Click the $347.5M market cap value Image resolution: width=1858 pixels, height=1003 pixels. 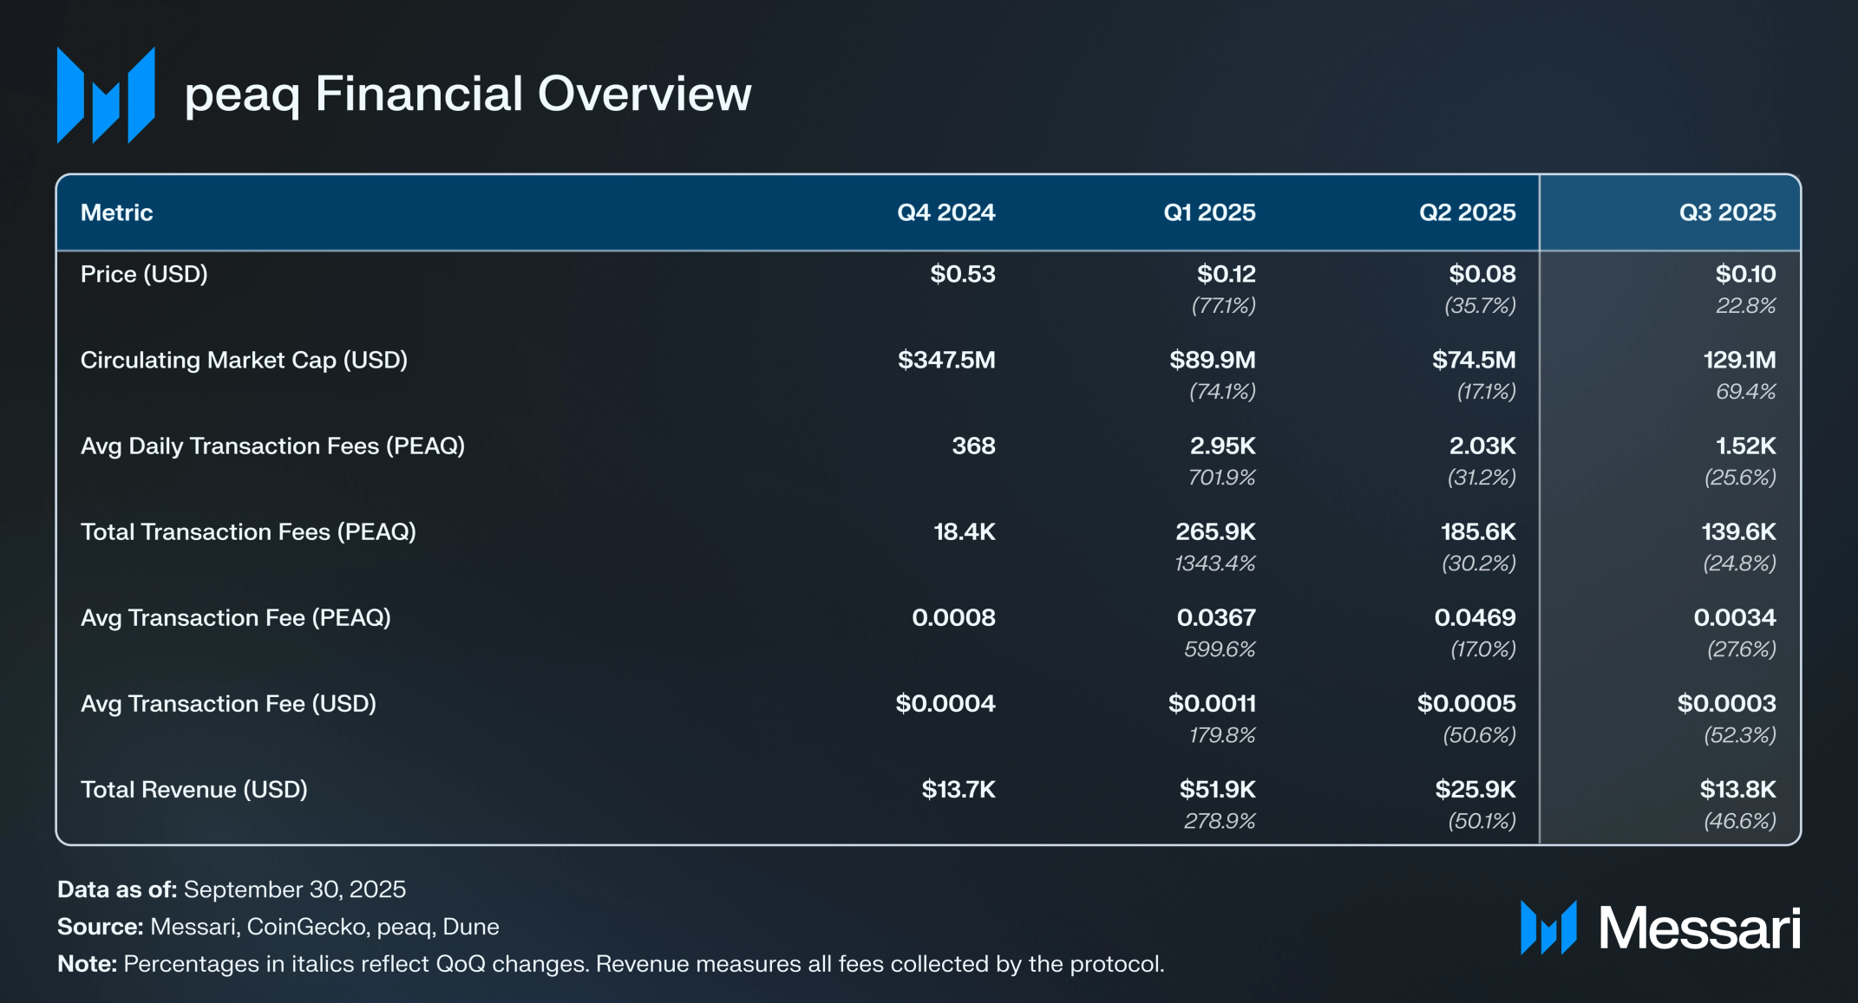(945, 360)
